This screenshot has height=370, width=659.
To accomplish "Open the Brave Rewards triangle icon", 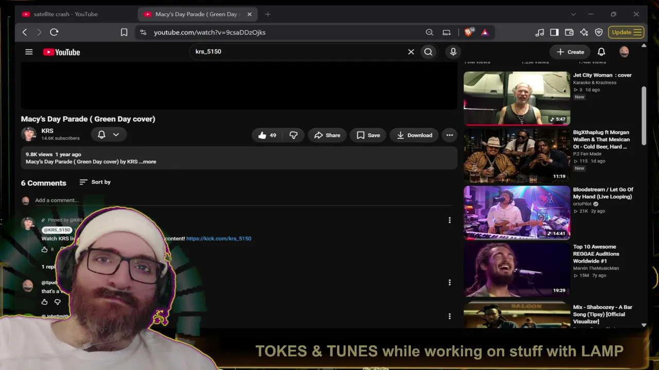I will click(x=484, y=32).
